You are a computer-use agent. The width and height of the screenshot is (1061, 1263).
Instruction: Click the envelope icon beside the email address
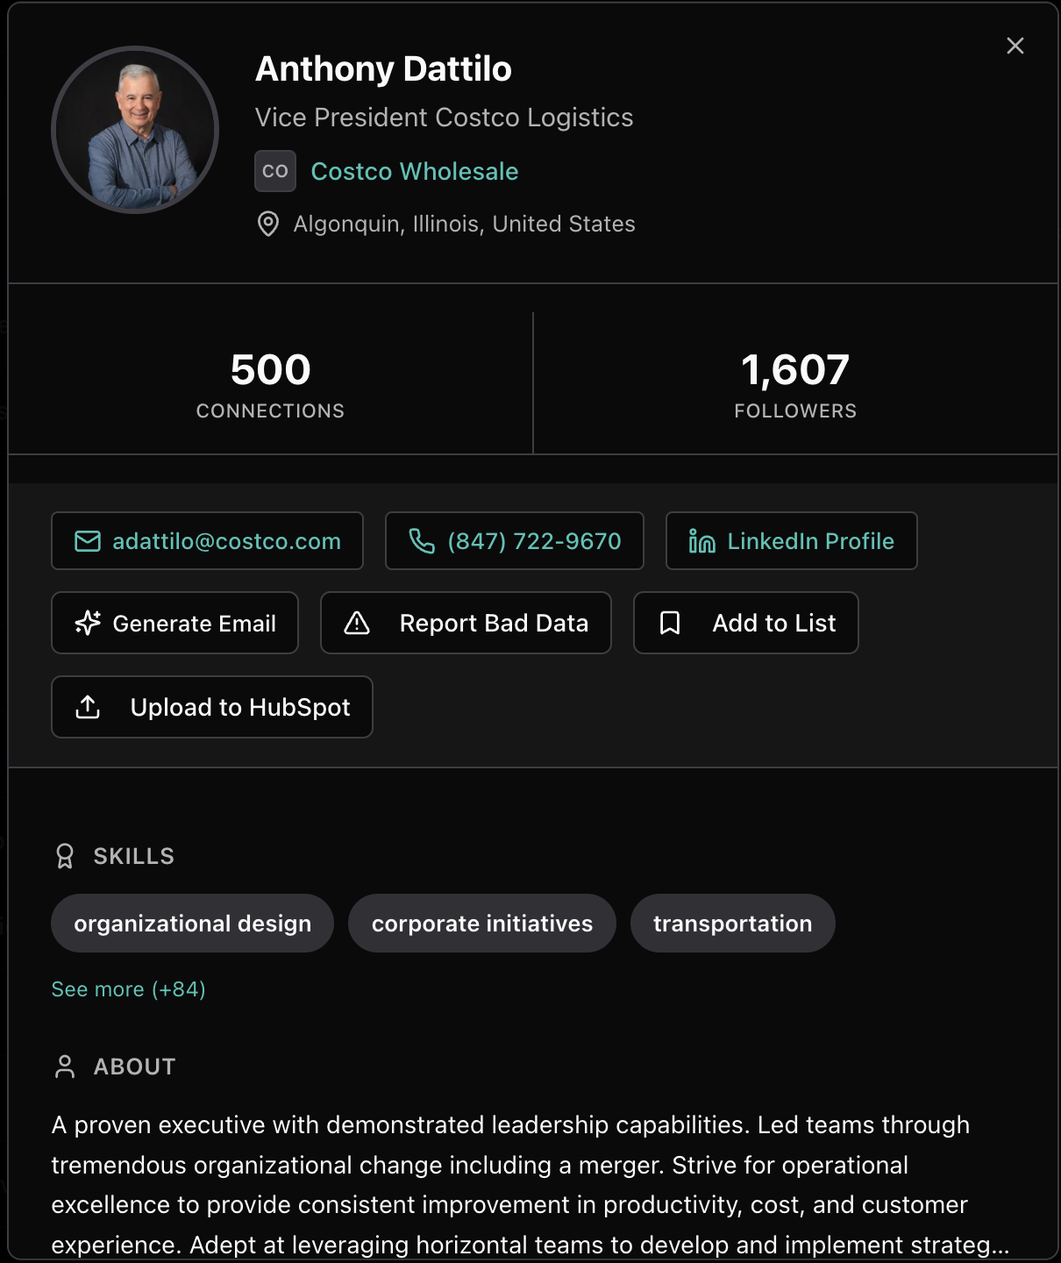[x=88, y=541]
